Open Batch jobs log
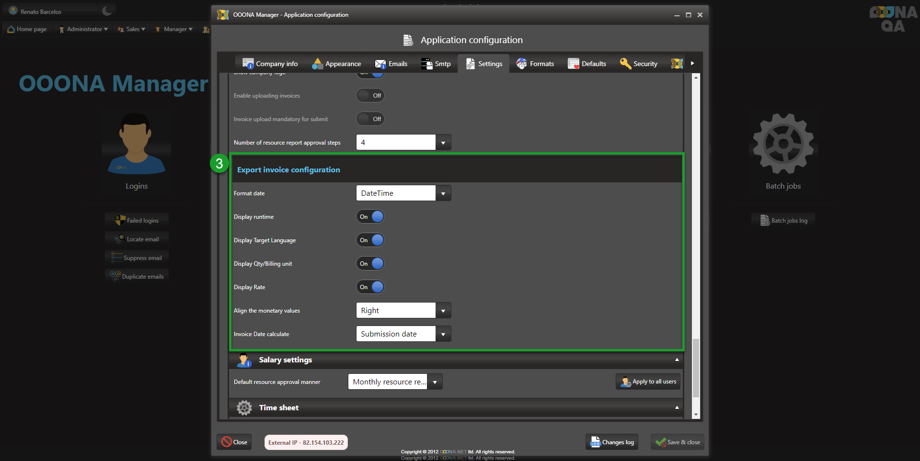Viewport: 920px width, 461px height. pyautogui.click(x=783, y=221)
